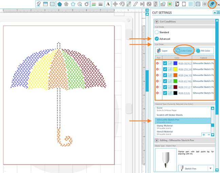Select the Standard cut mode radio button
The width and height of the screenshot is (220, 173).
point(157,32)
